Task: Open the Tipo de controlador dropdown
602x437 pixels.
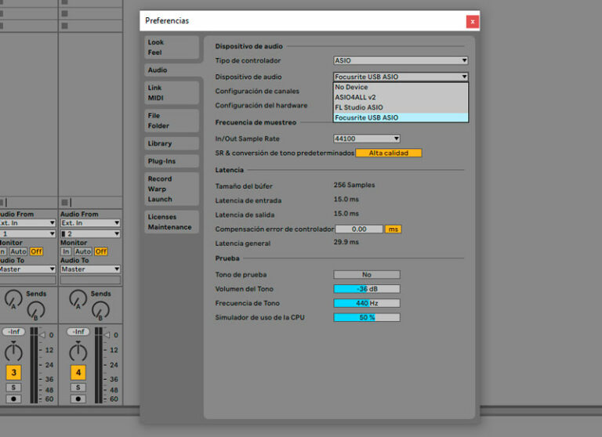Action: pos(401,60)
